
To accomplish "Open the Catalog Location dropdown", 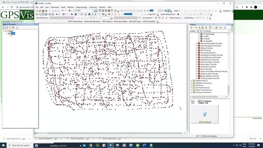I will [228, 31].
